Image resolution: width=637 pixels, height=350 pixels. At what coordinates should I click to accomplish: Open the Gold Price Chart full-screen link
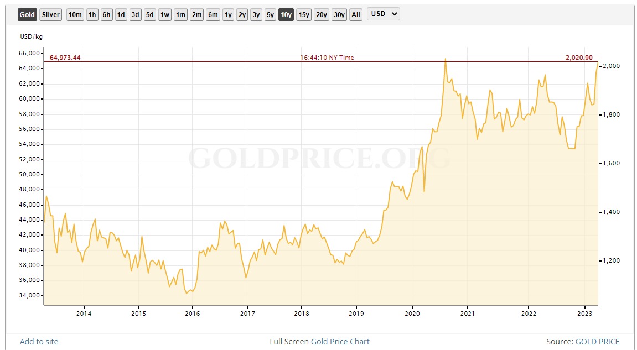click(x=340, y=342)
